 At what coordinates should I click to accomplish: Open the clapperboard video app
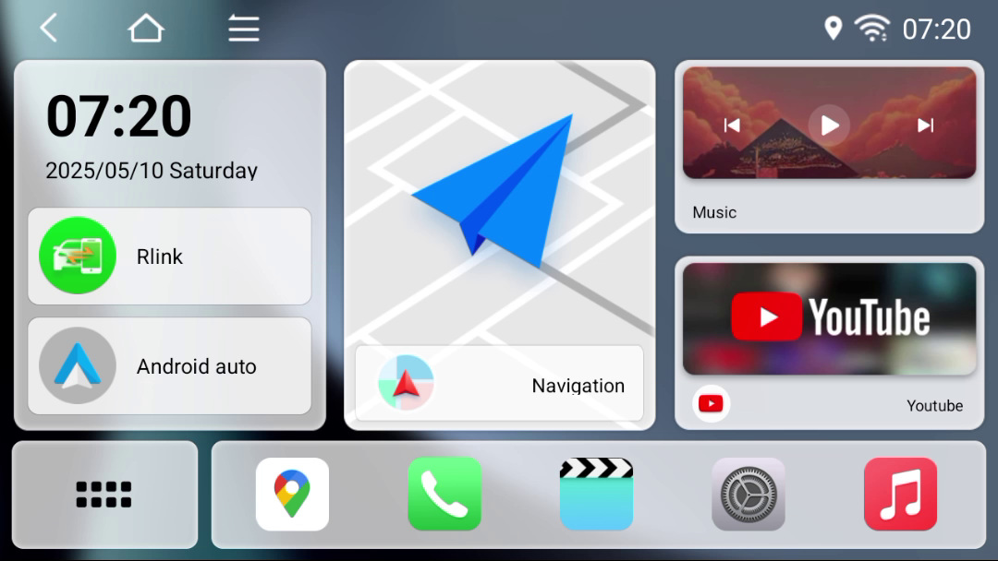click(x=596, y=495)
